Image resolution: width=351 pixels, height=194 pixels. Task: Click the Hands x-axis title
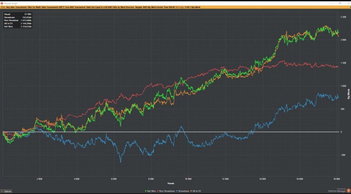170,183
